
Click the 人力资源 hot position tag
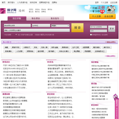tap(19, 51)
